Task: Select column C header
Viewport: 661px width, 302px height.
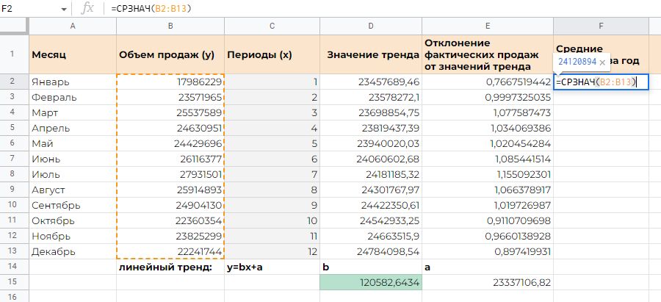Action: click(x=272, y=26)
